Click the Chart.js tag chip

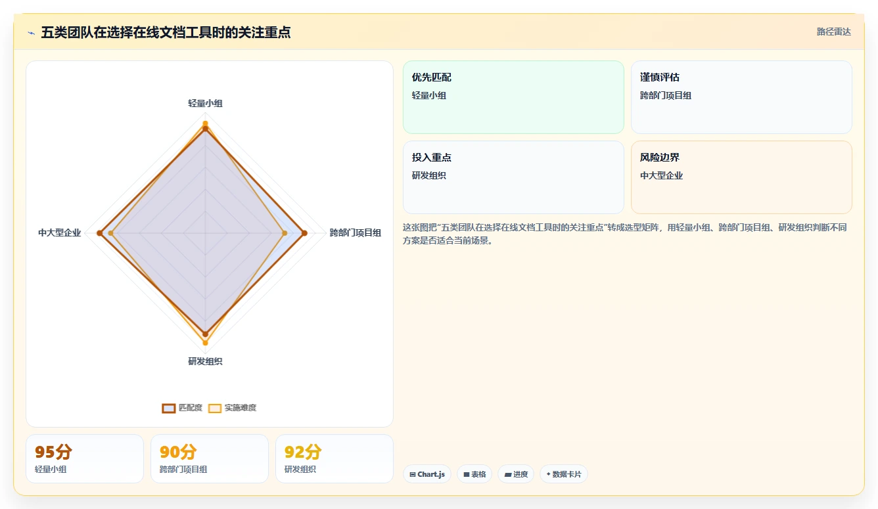point(427,474)
